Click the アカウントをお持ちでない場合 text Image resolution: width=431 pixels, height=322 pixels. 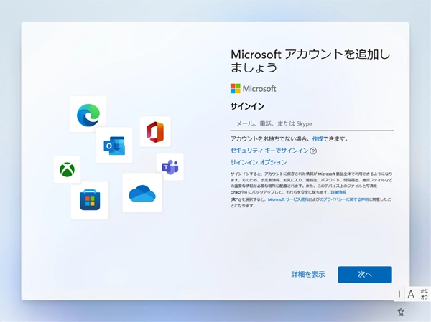269,139
